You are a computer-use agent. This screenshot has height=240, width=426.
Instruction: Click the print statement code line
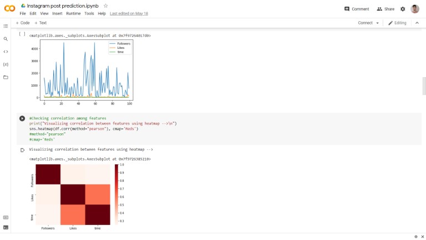point(103,123)
